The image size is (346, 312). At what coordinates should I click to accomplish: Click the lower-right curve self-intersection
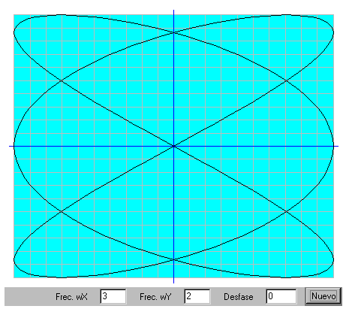286,211
